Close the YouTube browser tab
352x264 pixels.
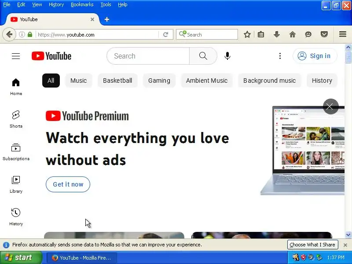pyautogui.click(x=92, y=19)
